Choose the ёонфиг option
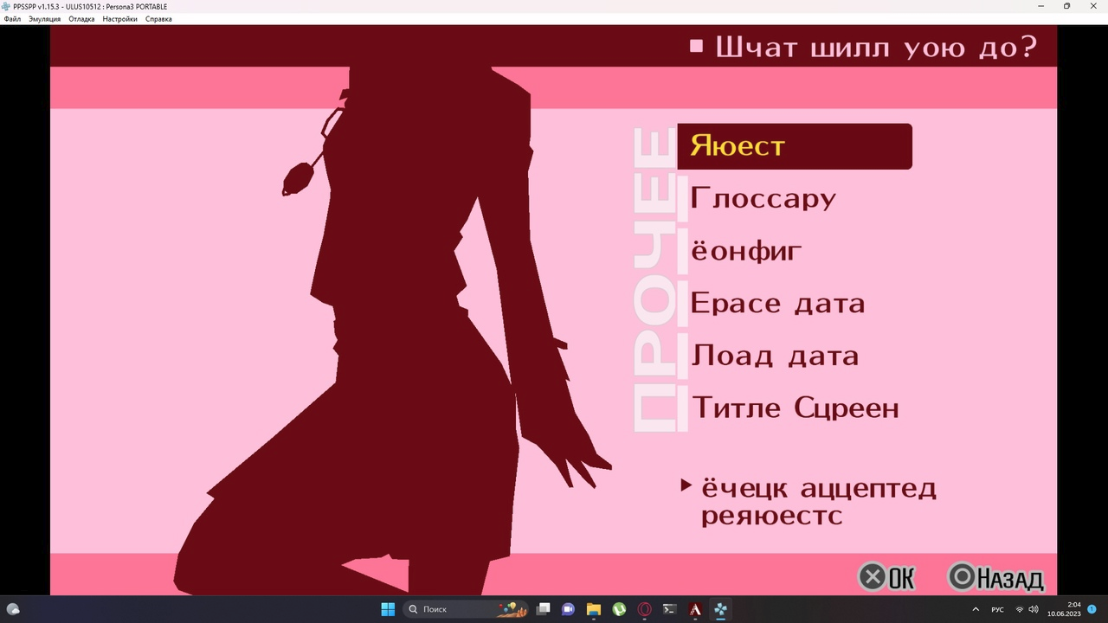The height and width of the screenshot is (623, 1108). pyautogui.click(x=746, y=251)
